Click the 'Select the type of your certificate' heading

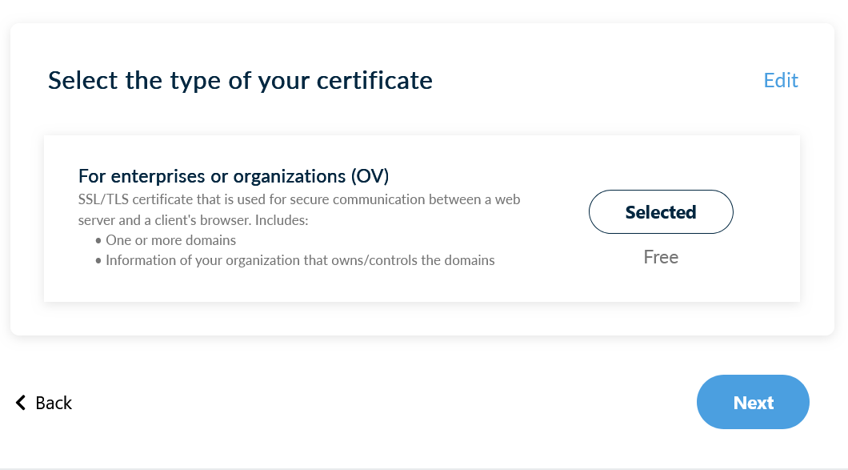point(240,81)
